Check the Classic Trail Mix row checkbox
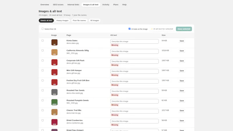This screenshot has width=233, height=131. 43,110
